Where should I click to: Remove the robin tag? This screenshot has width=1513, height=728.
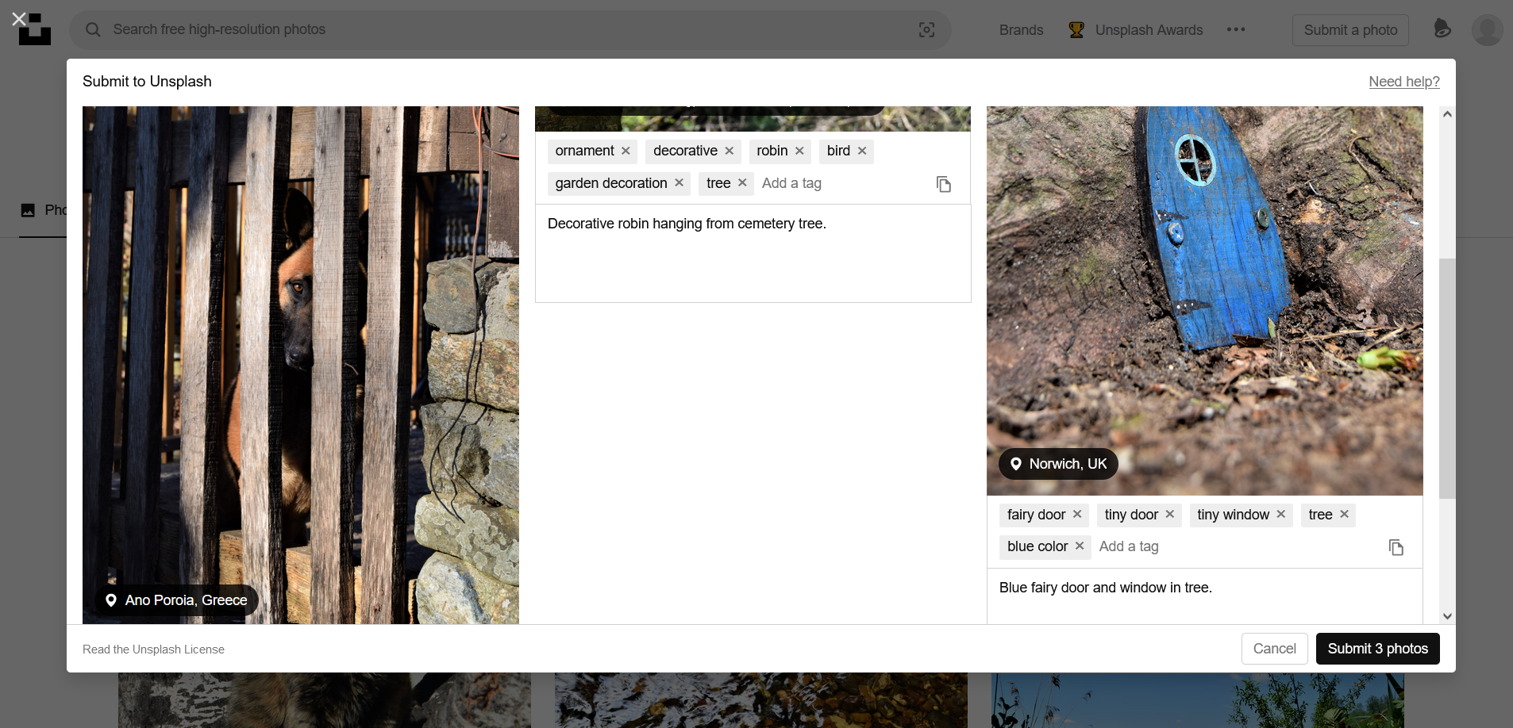point(799,151)
